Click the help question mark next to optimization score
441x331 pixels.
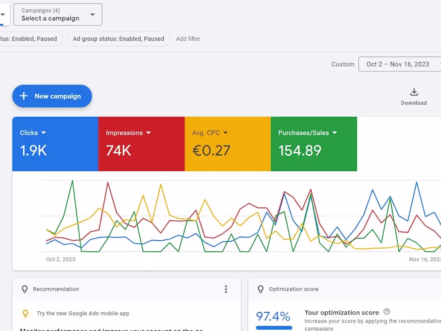[386, 312]
